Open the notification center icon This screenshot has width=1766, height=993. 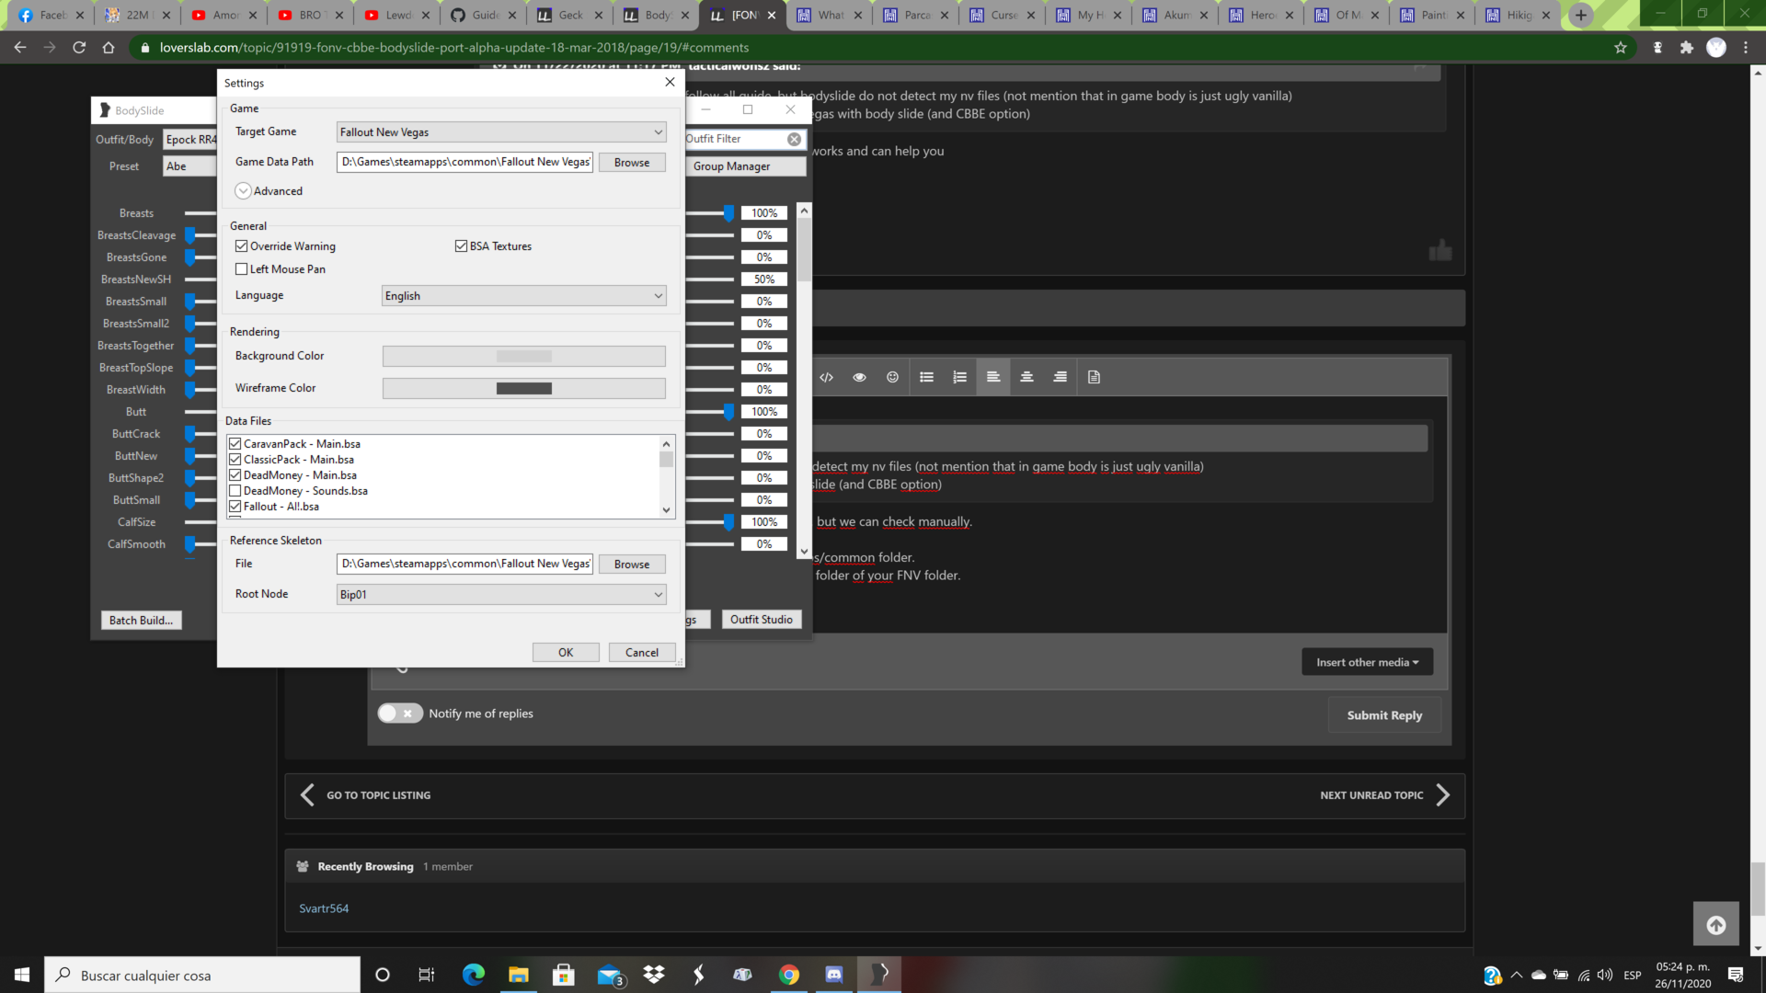tap(1736, 975)
